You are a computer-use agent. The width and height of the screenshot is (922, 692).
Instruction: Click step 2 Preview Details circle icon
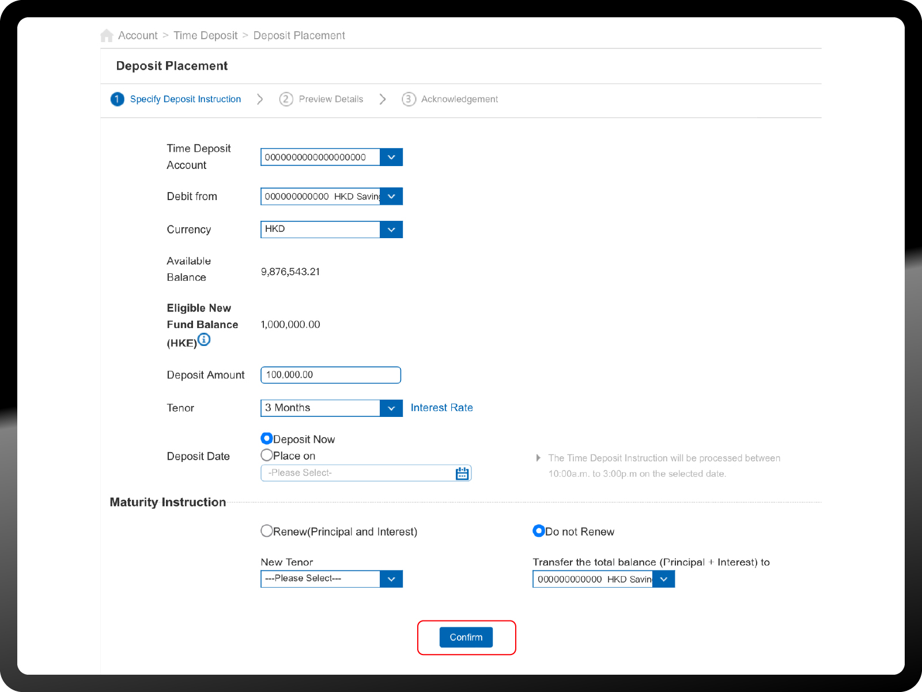pyautogui.click(x=286, y=99)
